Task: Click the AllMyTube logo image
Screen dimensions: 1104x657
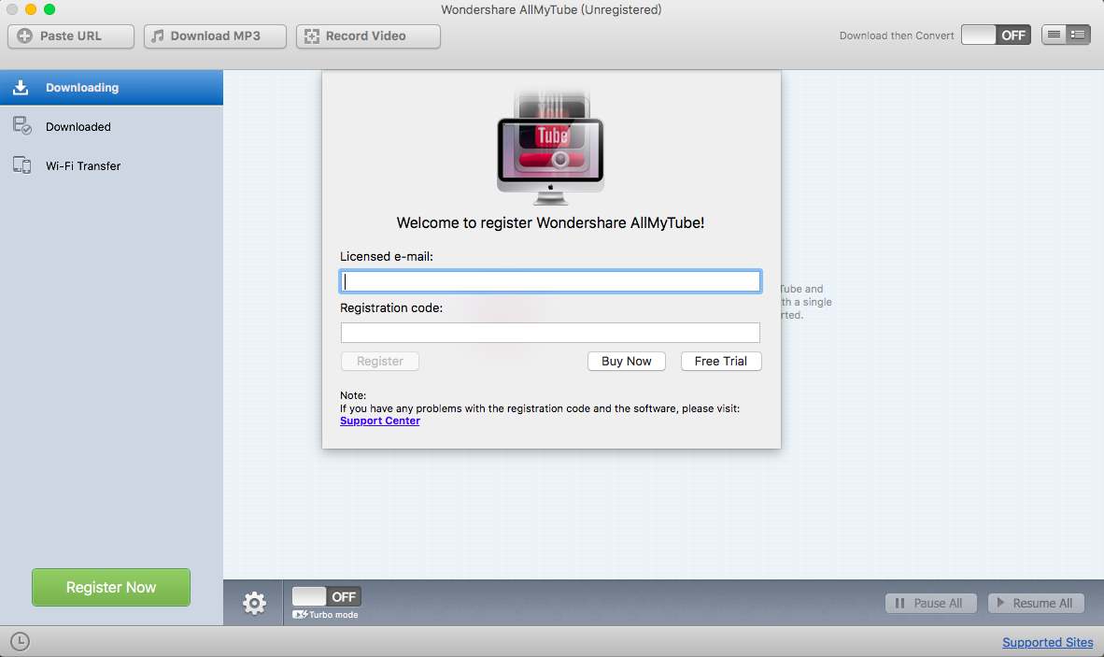Action: pyautogui.click(x=550, y=148)
